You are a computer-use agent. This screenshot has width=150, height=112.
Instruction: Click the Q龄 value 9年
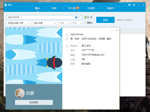(83, 59)
